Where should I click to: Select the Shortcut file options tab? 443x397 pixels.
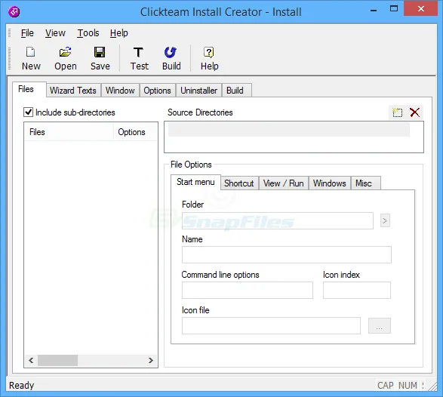click(239, 183)
